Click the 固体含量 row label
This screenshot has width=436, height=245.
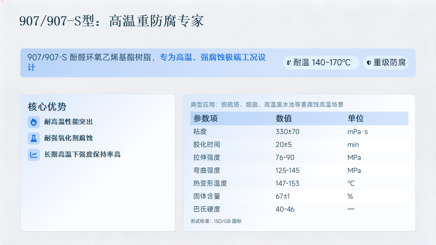(207, 196)
